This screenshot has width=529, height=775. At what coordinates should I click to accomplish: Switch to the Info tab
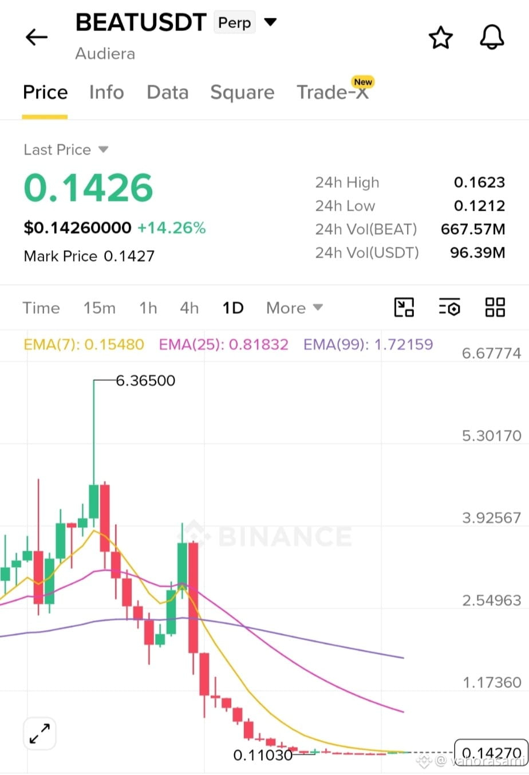(106, 93)
